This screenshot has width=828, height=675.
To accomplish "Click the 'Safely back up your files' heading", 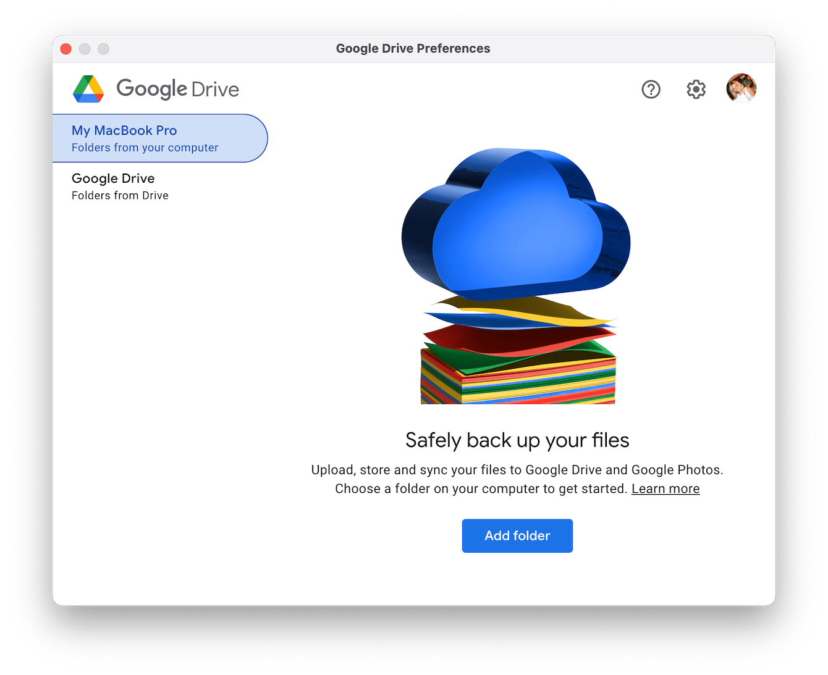I will pyautogui.click(x=517, y=440).
